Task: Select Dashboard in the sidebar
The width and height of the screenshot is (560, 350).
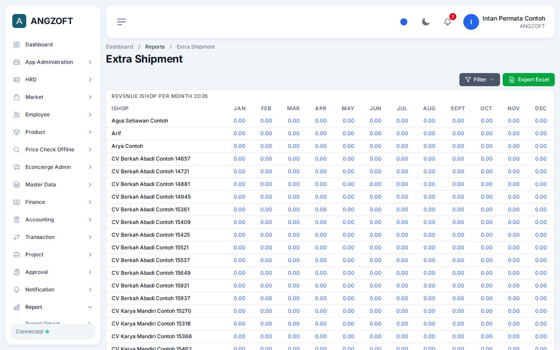Action: click(53, 45)
